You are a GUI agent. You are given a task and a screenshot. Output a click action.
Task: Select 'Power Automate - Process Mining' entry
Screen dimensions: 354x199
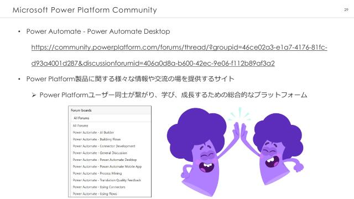pyautogui.click(x=97, y=173)
